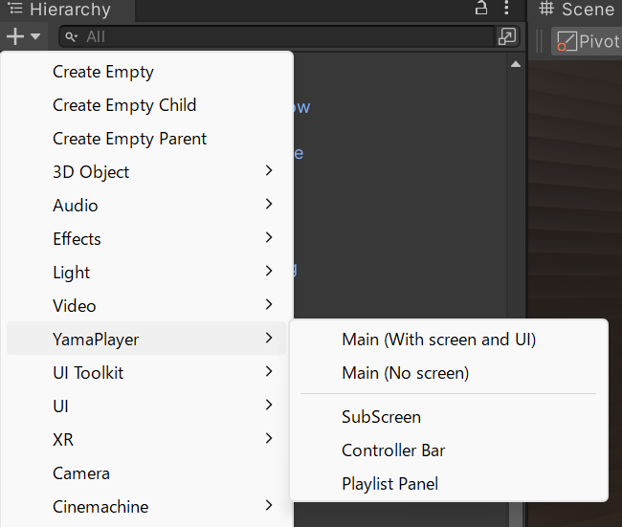
Task: Toggle the Hierarchy panel lock icon
Action: click(x=481, y=10)
